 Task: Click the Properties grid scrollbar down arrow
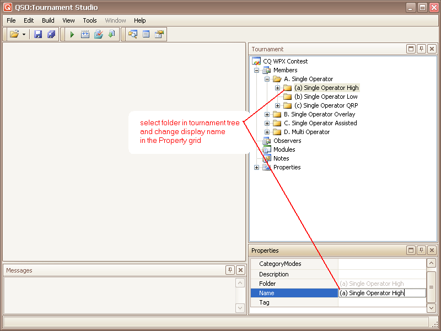tap(431, 308)
